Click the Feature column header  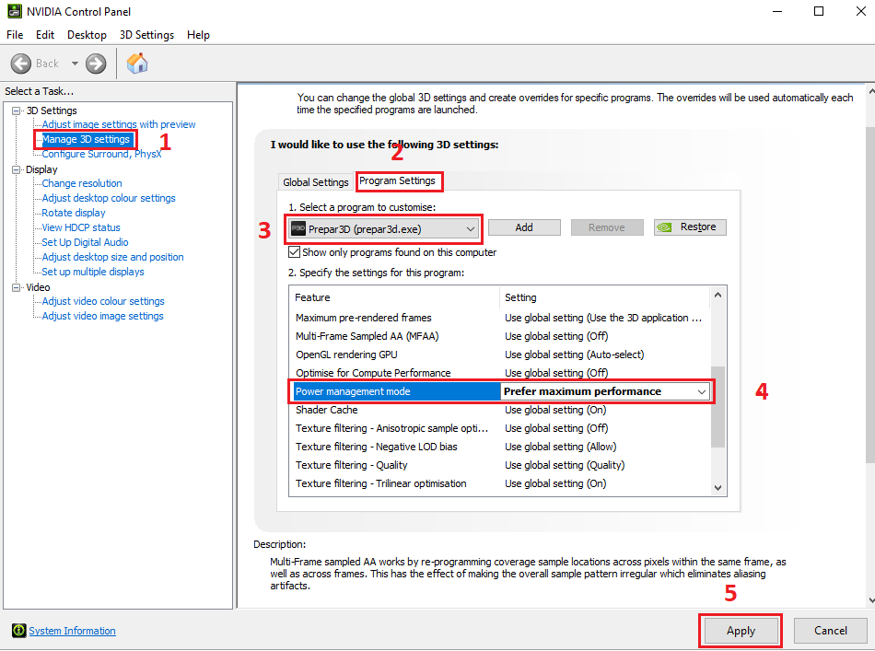click(x=394, y=297)
